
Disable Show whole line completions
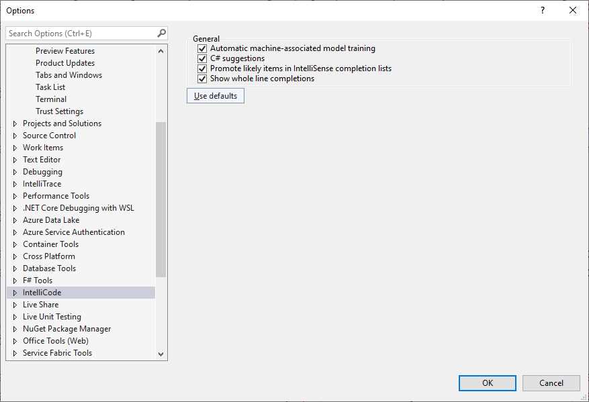click(202, 79)
